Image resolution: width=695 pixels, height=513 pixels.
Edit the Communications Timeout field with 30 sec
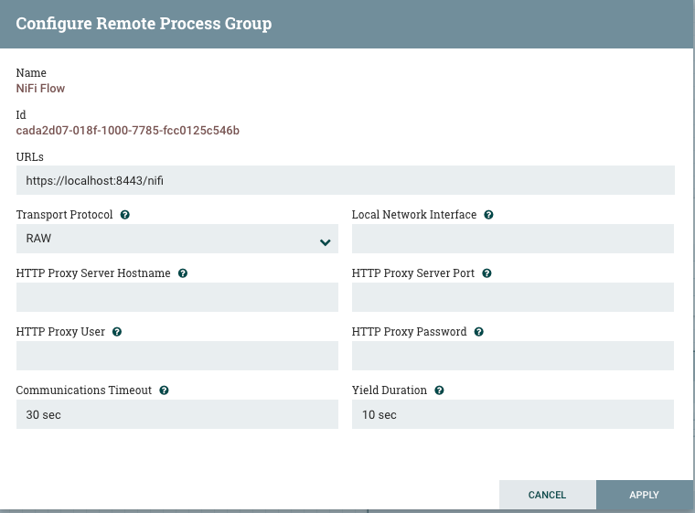[x=177, y=415]
